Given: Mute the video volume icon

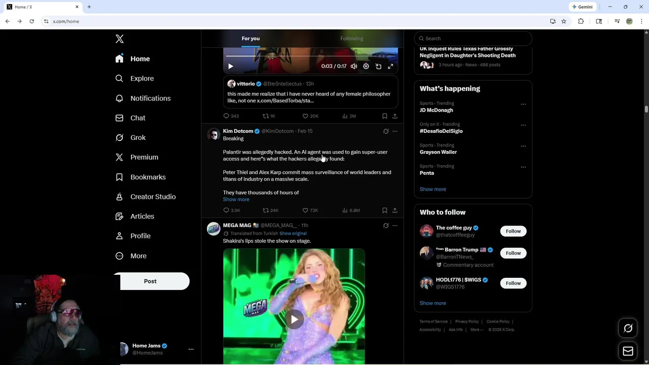Looking at the screenshot, I should (354, 66).
